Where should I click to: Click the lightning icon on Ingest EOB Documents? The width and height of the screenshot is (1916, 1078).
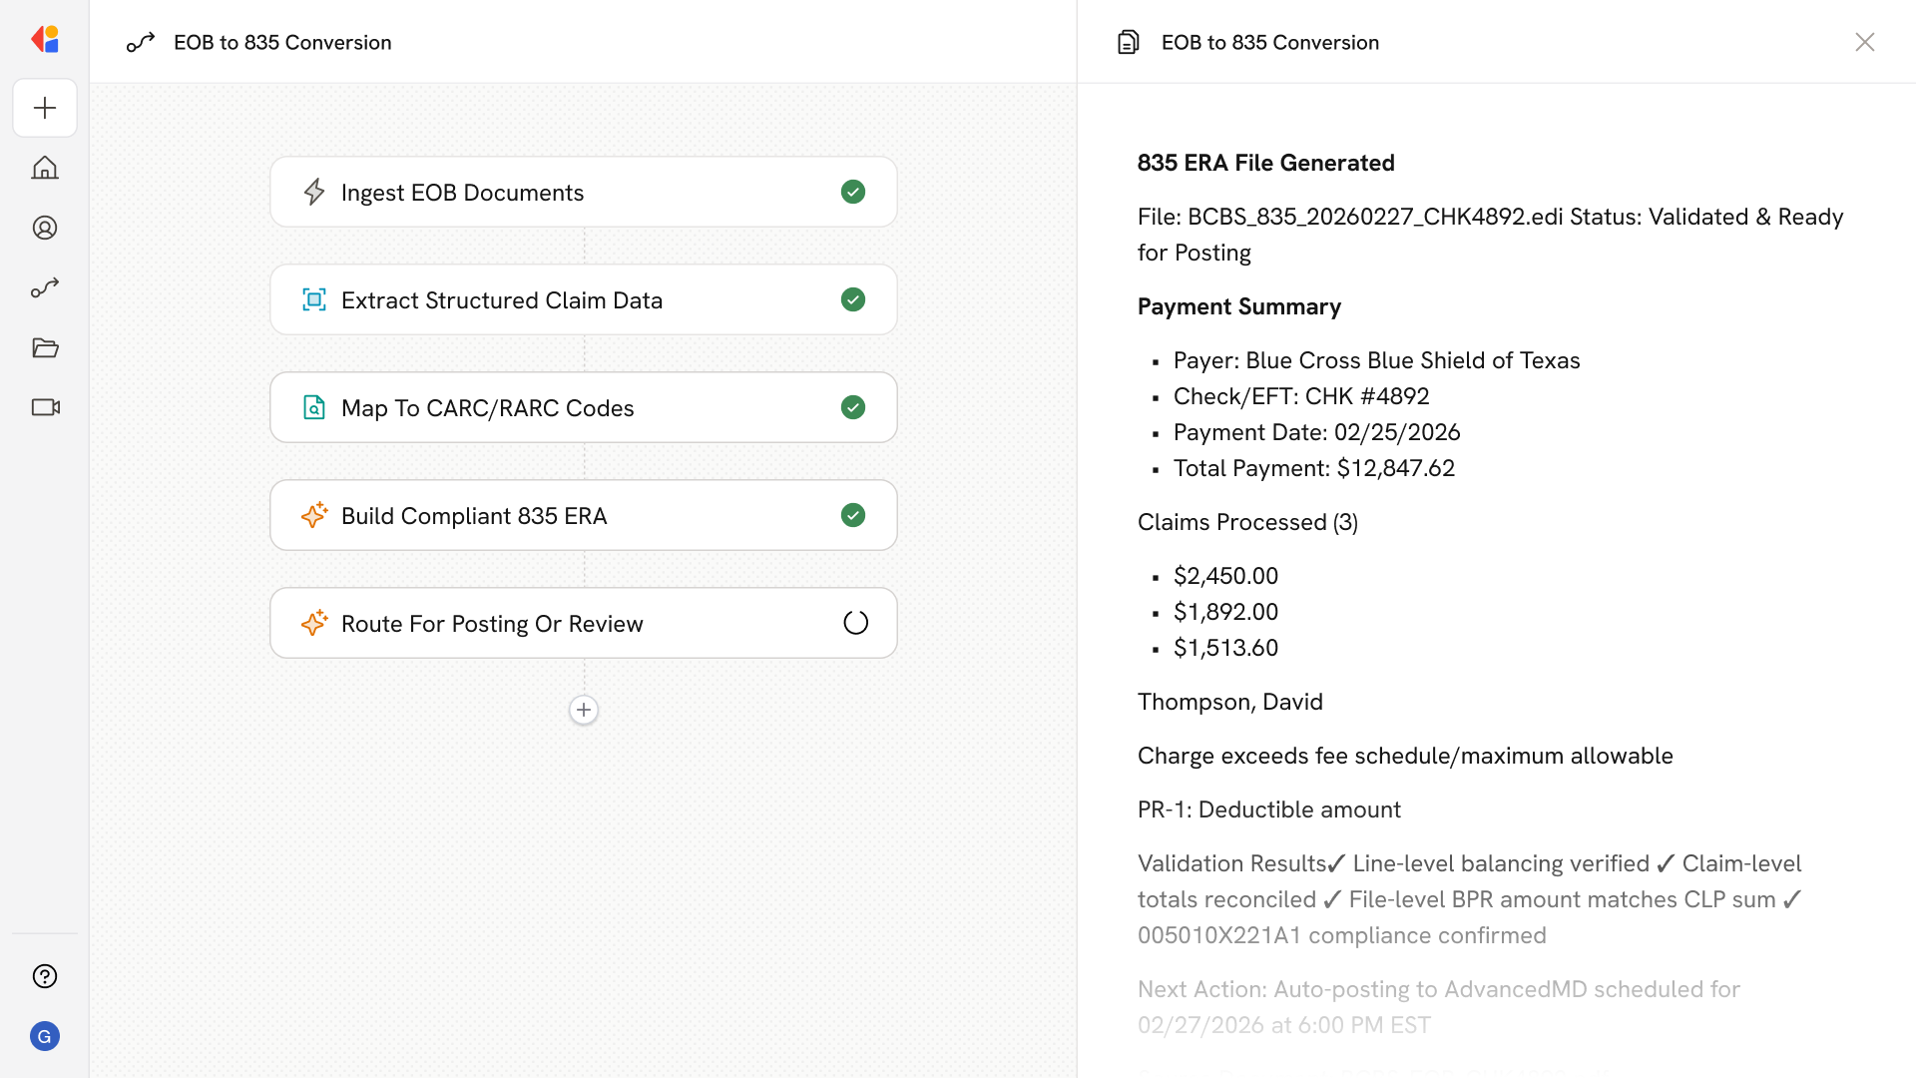coord(314,192)
